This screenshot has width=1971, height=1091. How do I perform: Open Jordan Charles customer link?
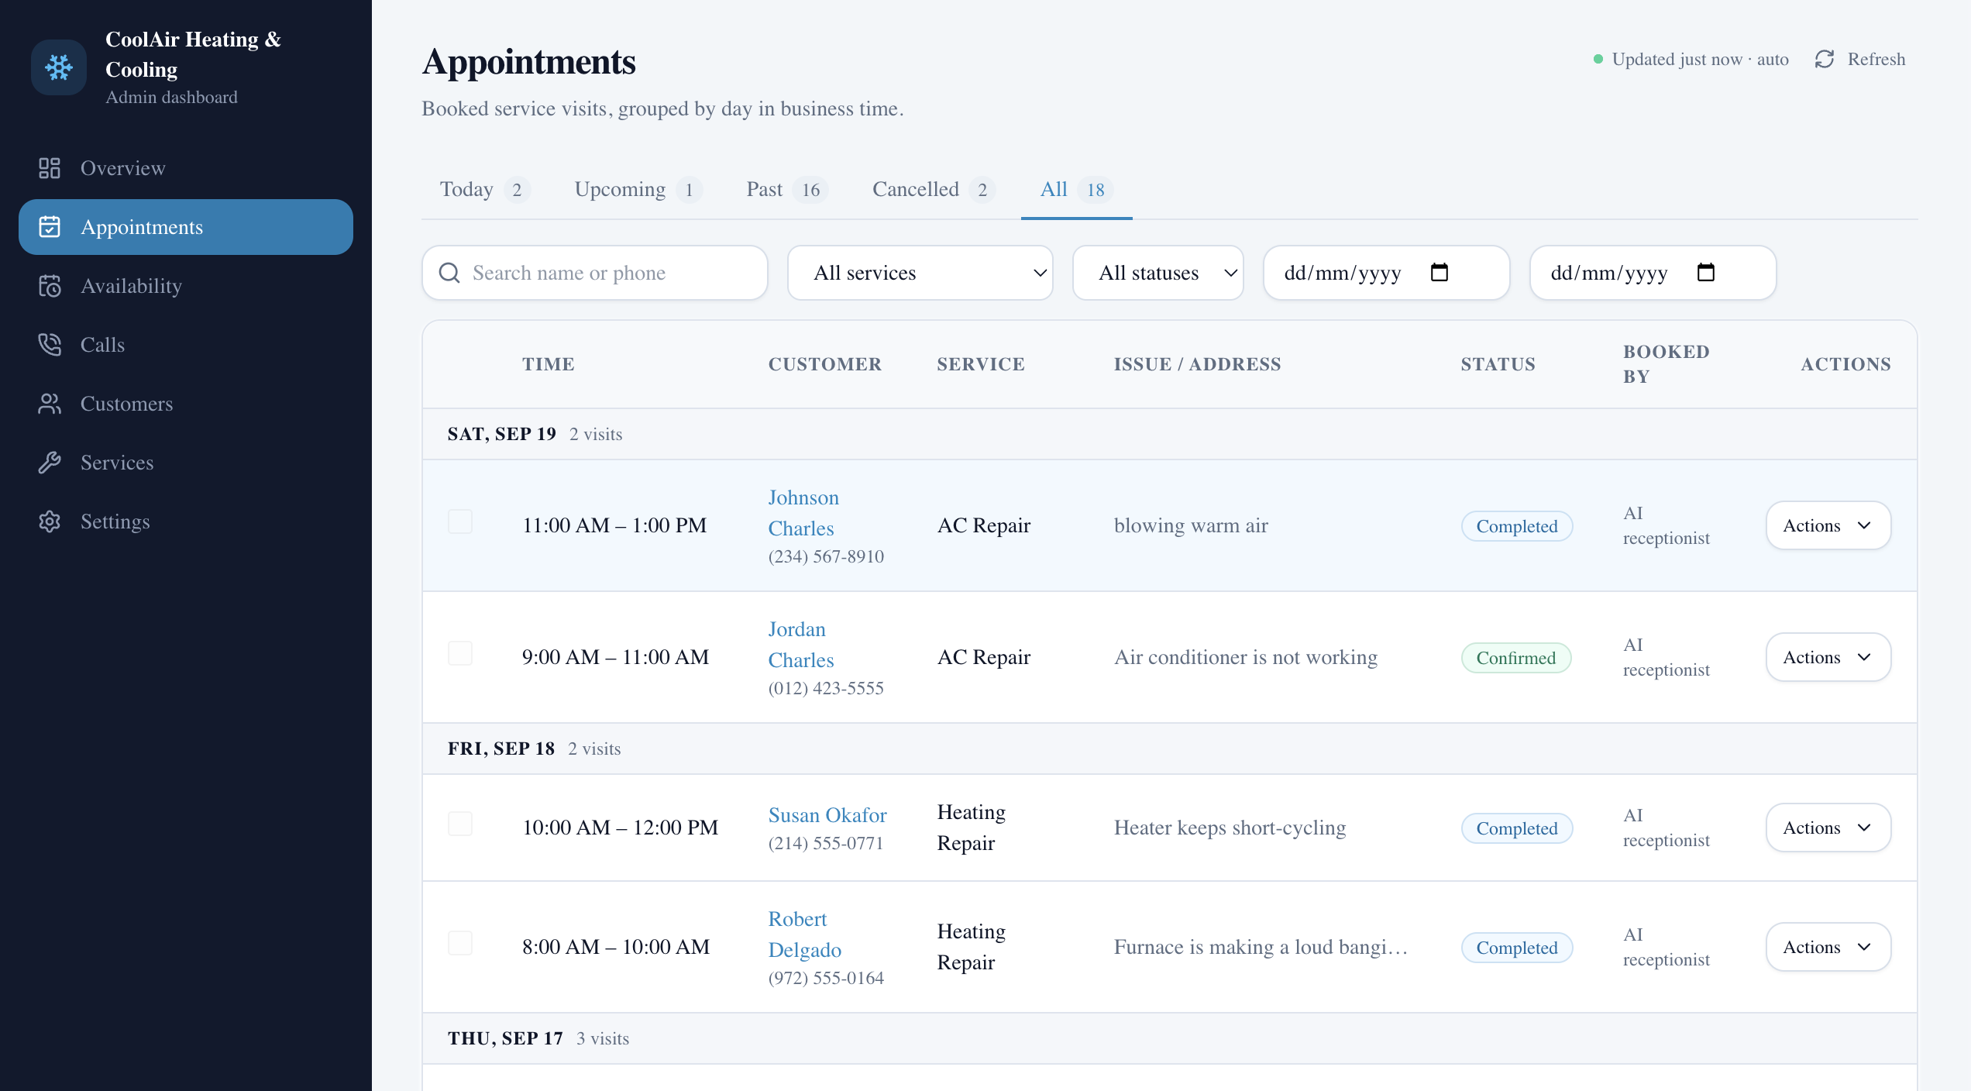click(801, 645)
